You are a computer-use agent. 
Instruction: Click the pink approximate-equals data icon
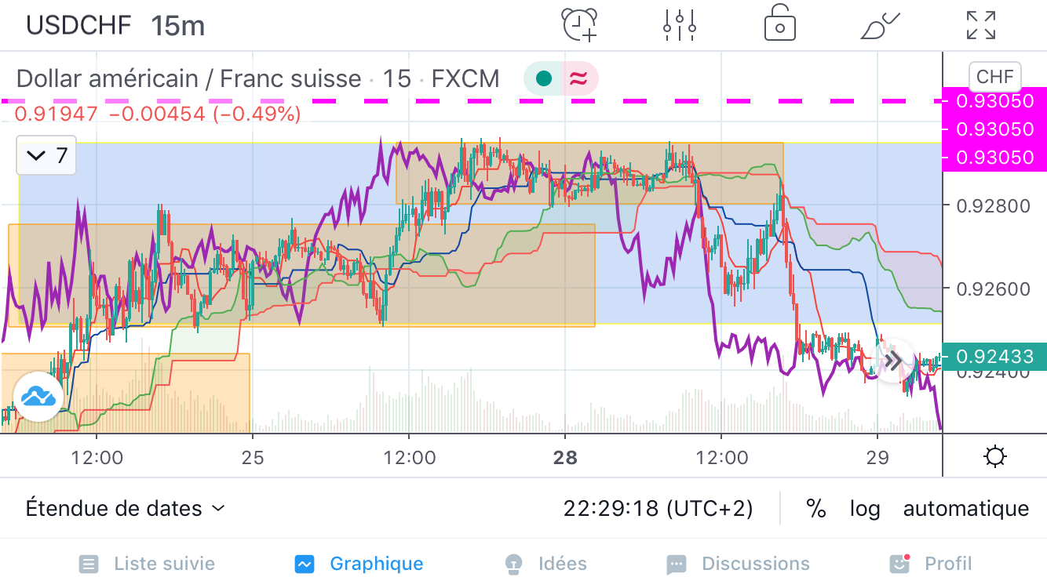[578, 78]
